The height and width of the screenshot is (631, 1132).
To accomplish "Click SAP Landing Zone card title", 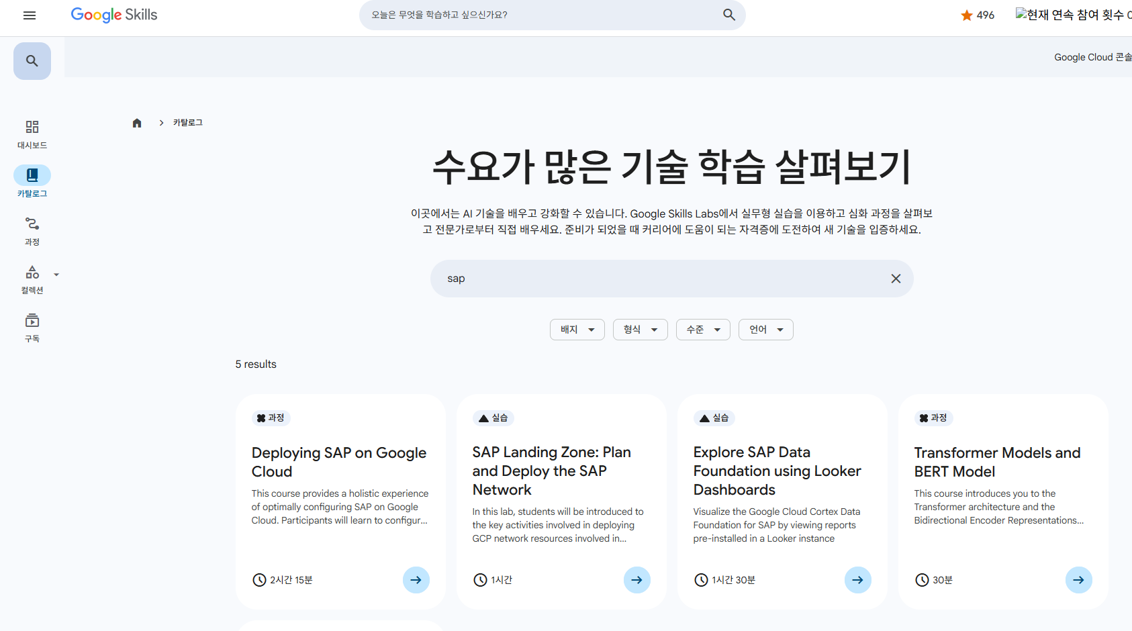I will click(x=552, y=471).
